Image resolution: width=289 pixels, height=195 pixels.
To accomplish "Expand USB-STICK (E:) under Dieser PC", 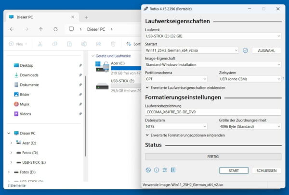I will (11, 162).
